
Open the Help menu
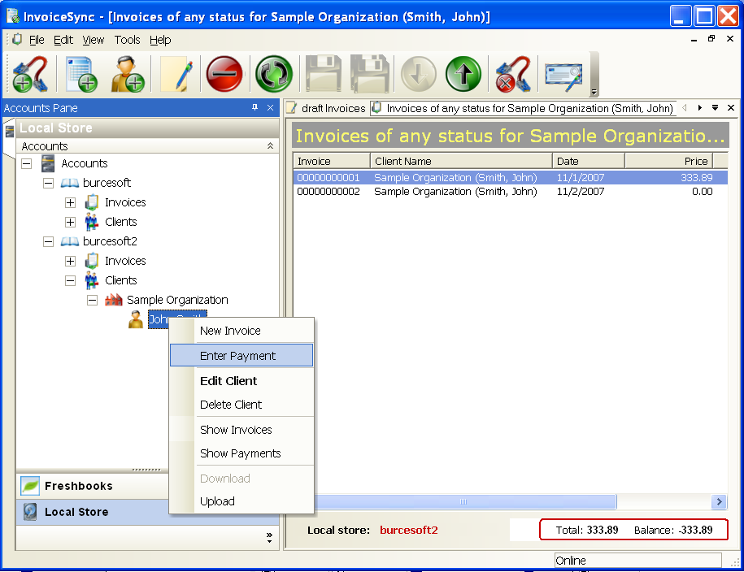pyautogui.click(x=160, y=40)
